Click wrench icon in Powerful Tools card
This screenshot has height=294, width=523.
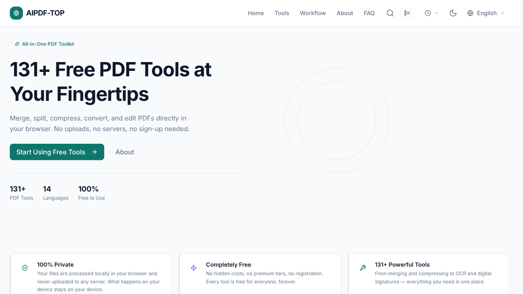363,268
